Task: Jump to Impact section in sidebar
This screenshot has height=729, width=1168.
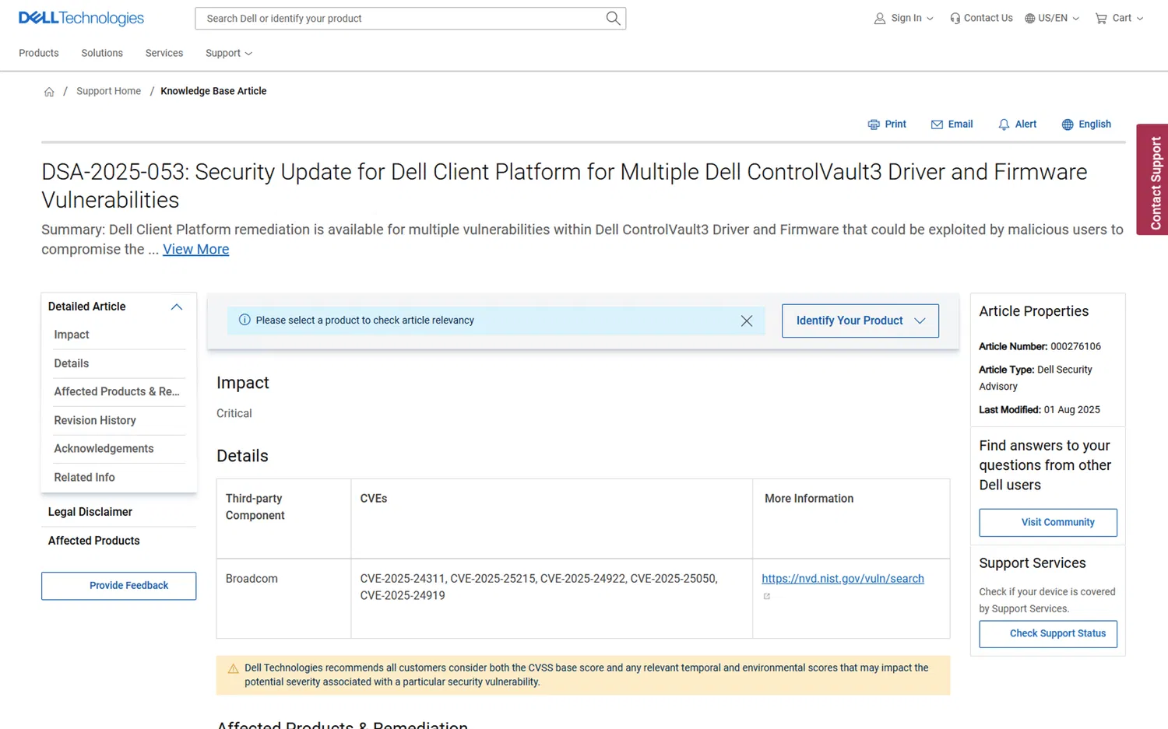Action: click(x=72, y=335)
